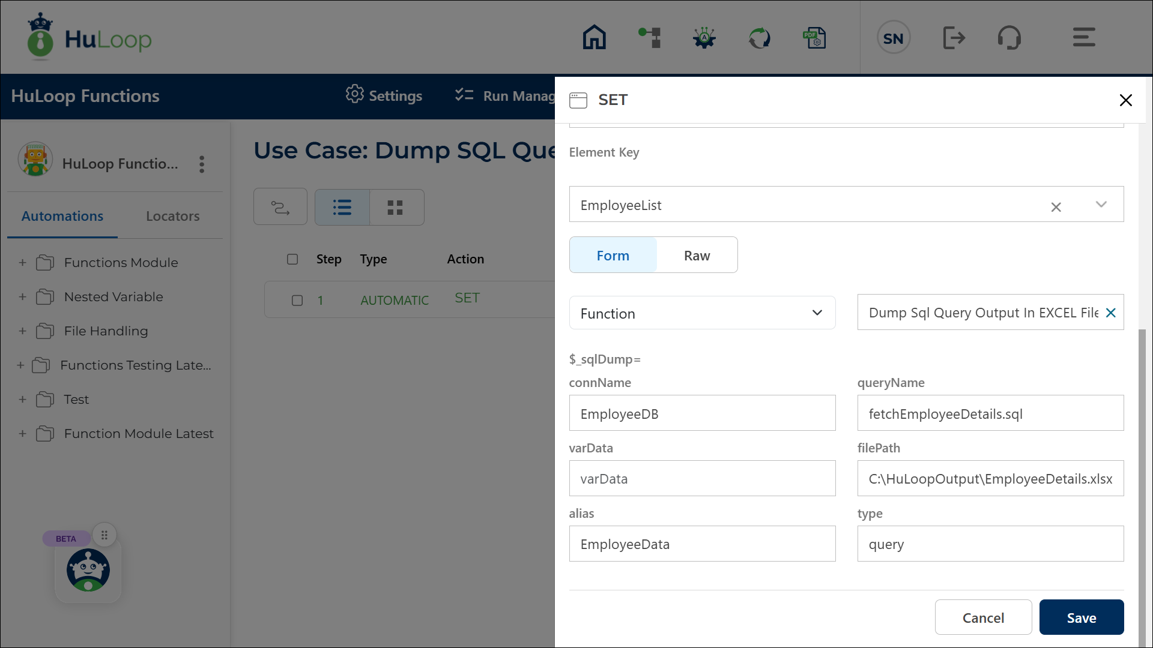Save the SET step configuration

coord(1081,617)
